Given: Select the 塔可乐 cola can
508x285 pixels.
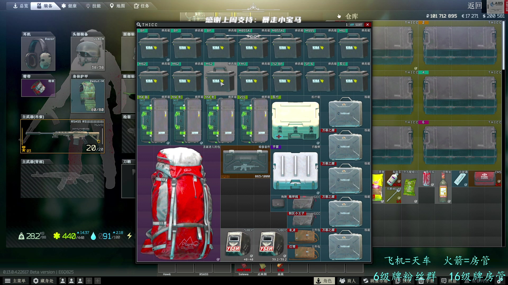Looking at the screenshot, I should (x=427, y=178).
